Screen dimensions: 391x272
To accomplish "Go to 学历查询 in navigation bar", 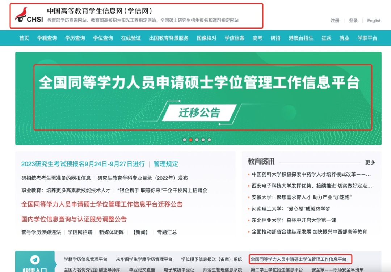I will [x=75, y=38].
